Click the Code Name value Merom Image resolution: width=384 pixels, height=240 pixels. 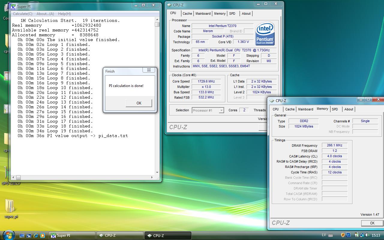coord(208,31)
